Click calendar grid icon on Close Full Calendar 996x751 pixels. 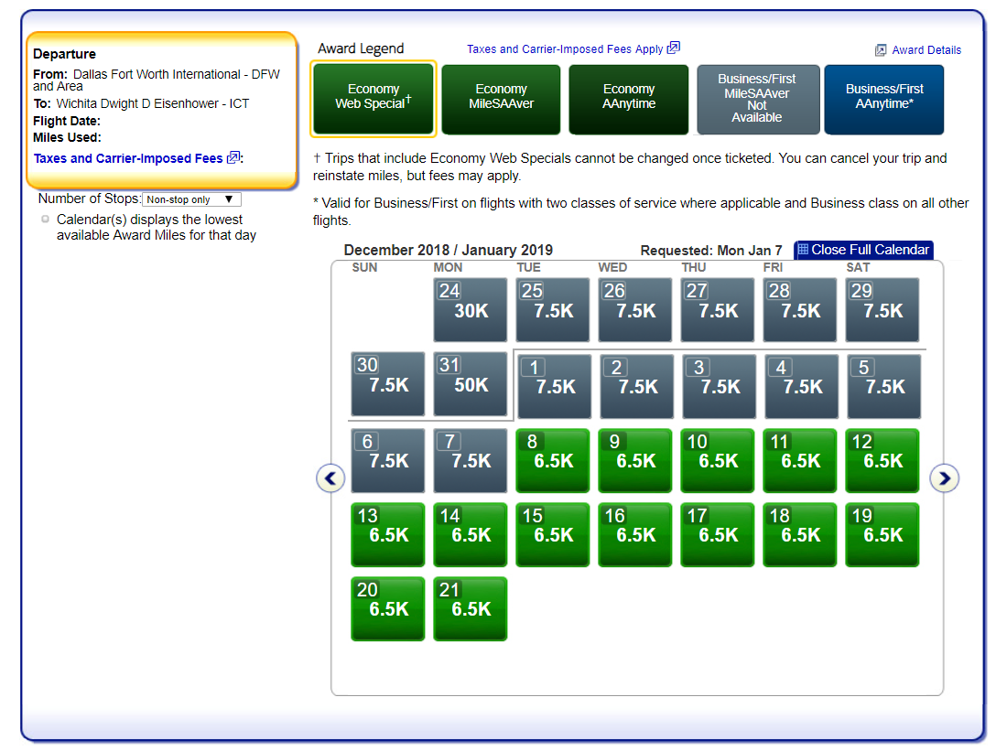[x=803, y=250]
